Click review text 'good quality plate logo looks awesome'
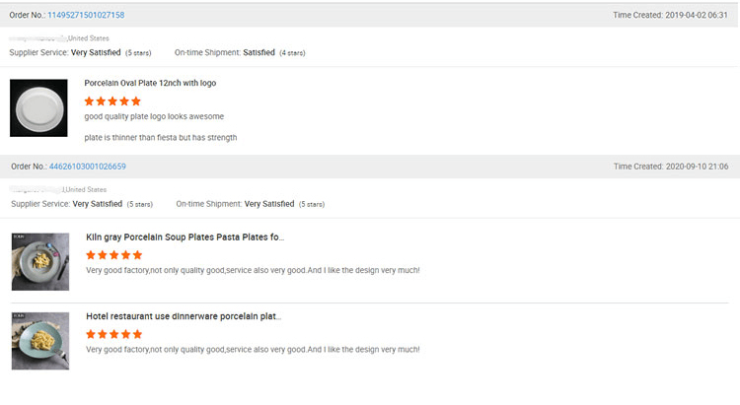Viewport: 740px width, 405px height. (154, 117)
